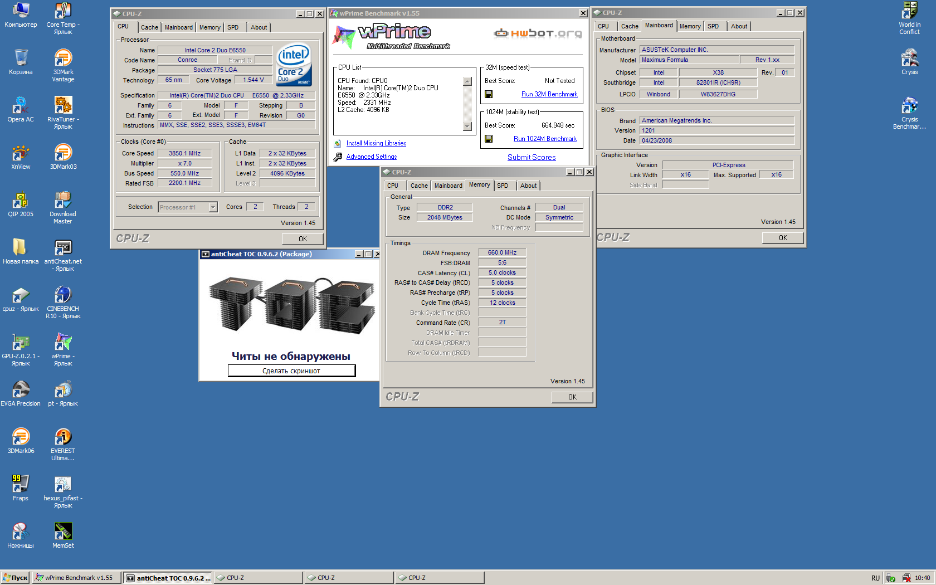
Task: Open the About tab in right CPU-Z window
Action: point(739,26)
